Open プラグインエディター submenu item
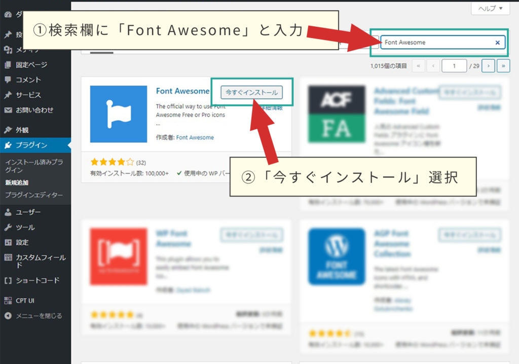Screen dimensions: 519x364 tap(34, 195)
